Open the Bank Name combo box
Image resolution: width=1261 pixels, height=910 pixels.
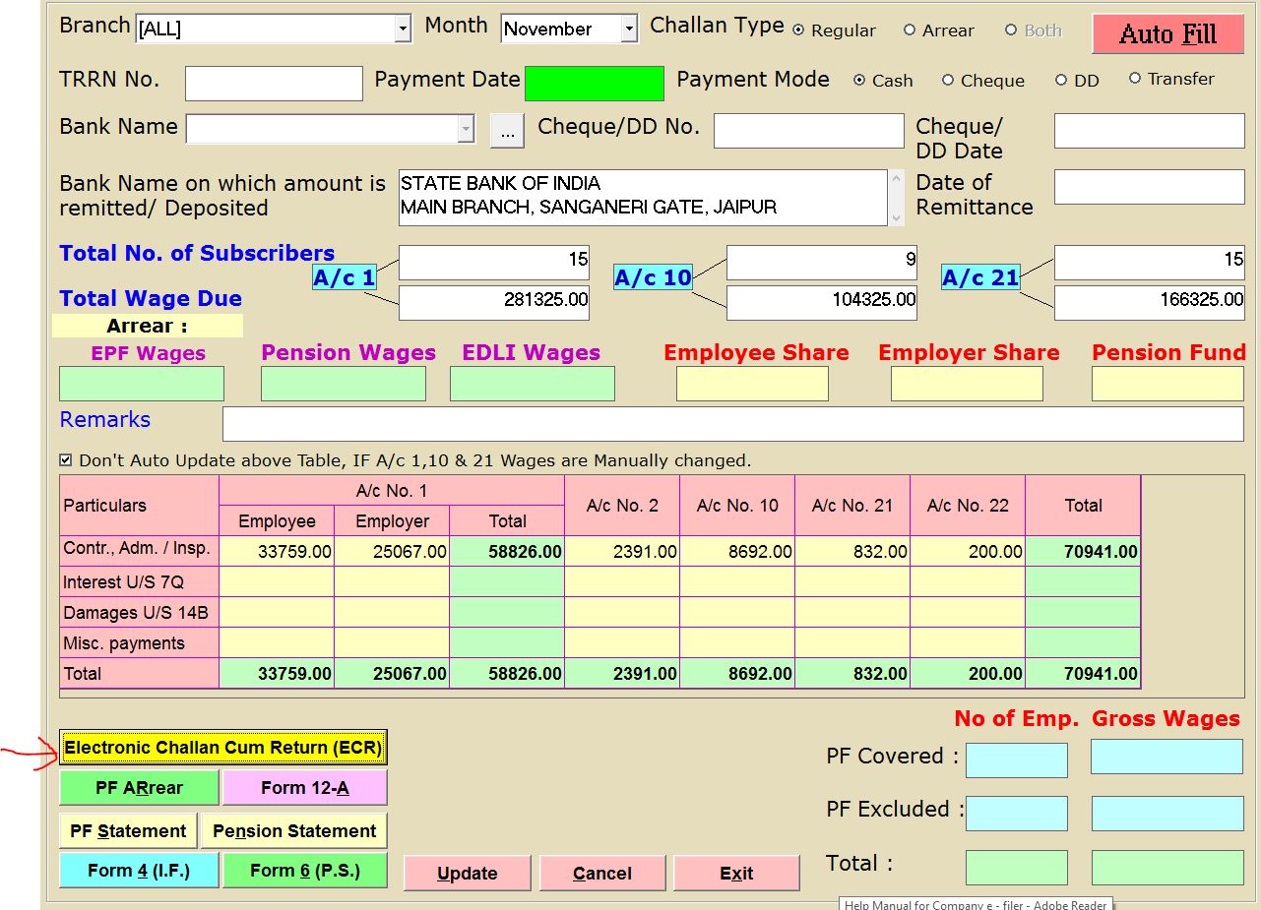click(466, 129)
